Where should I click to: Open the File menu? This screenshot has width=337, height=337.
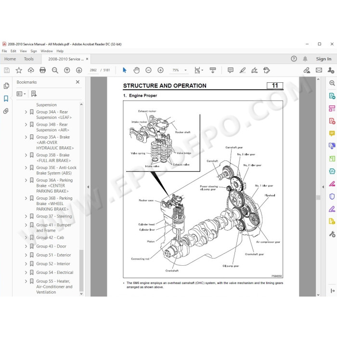[x=4, y=51]
